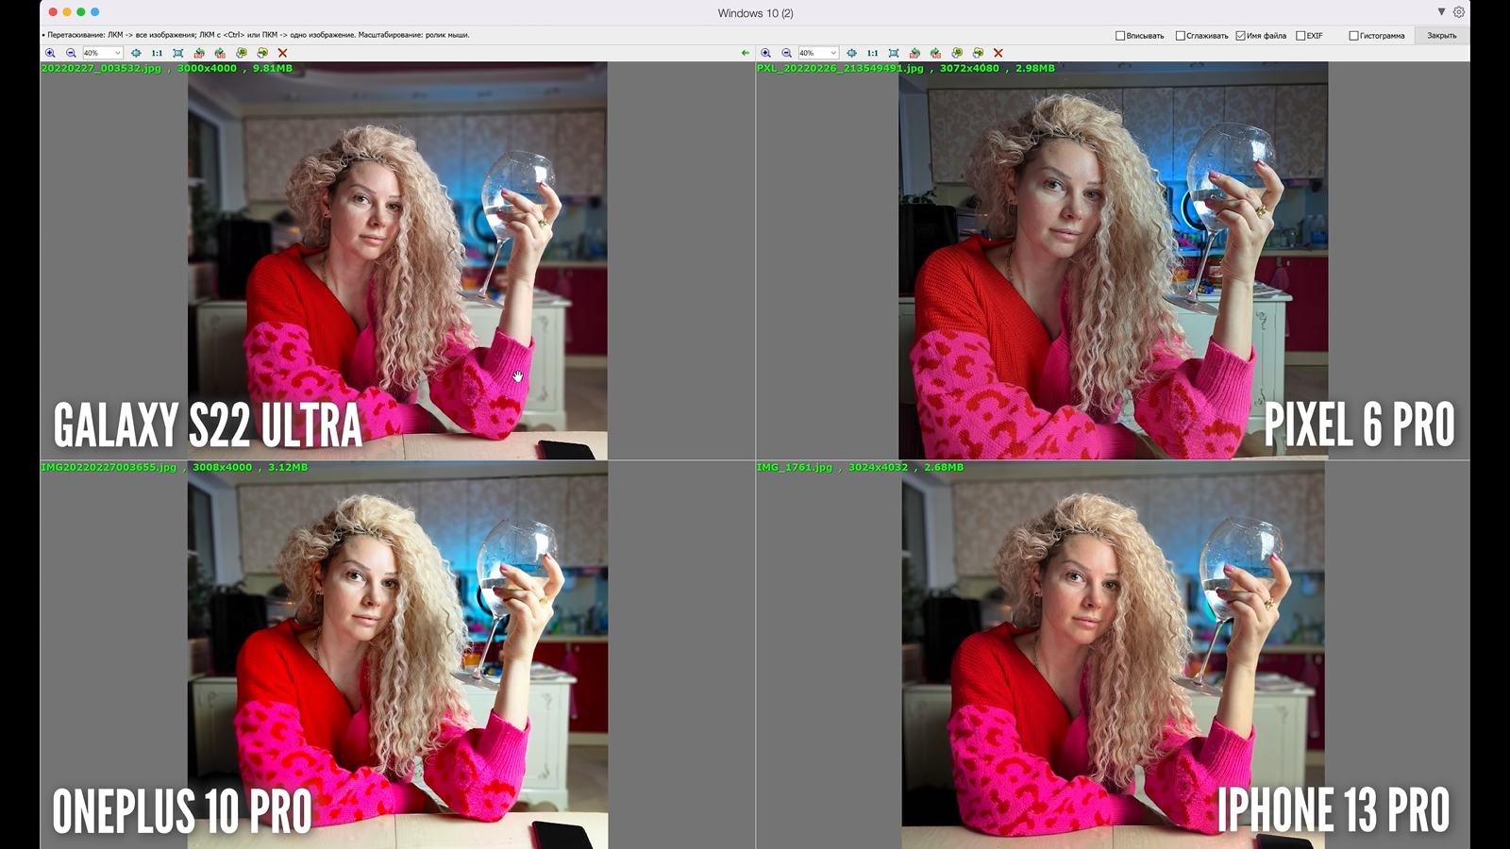
Task: Open settings gear in title bar
Action: tap(1459, 12)
